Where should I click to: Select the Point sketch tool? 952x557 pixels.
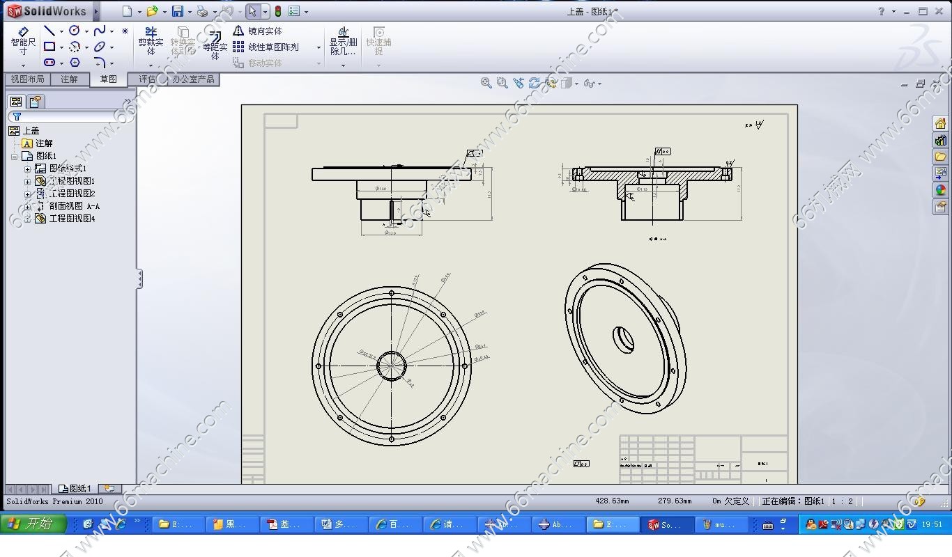pyautogui.click(x=125, y=31)
